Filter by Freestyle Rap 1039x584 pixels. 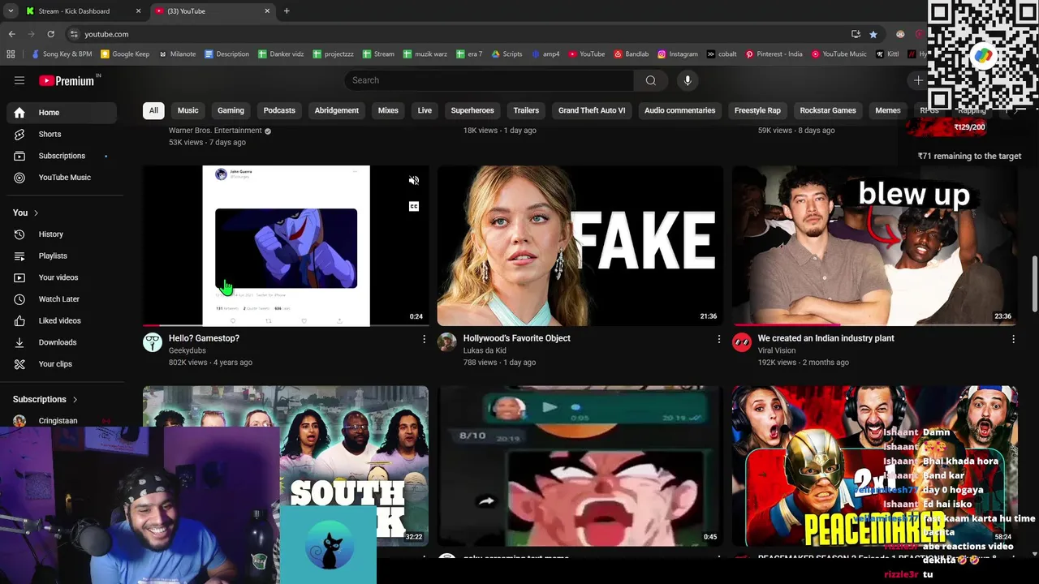pyautogui.click(x=757, y=110)
